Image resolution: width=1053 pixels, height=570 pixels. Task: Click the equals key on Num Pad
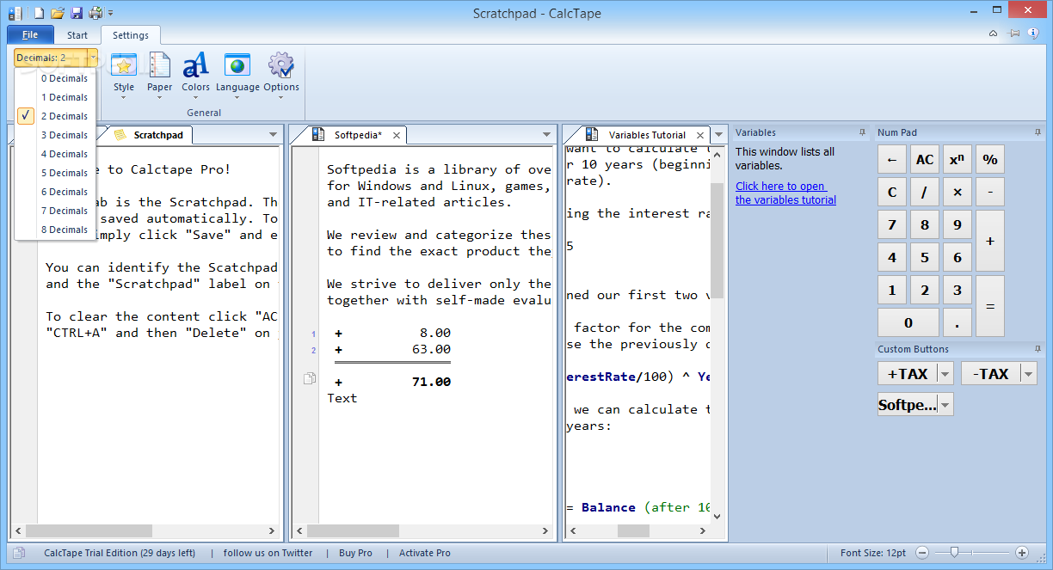pos(990,306)
